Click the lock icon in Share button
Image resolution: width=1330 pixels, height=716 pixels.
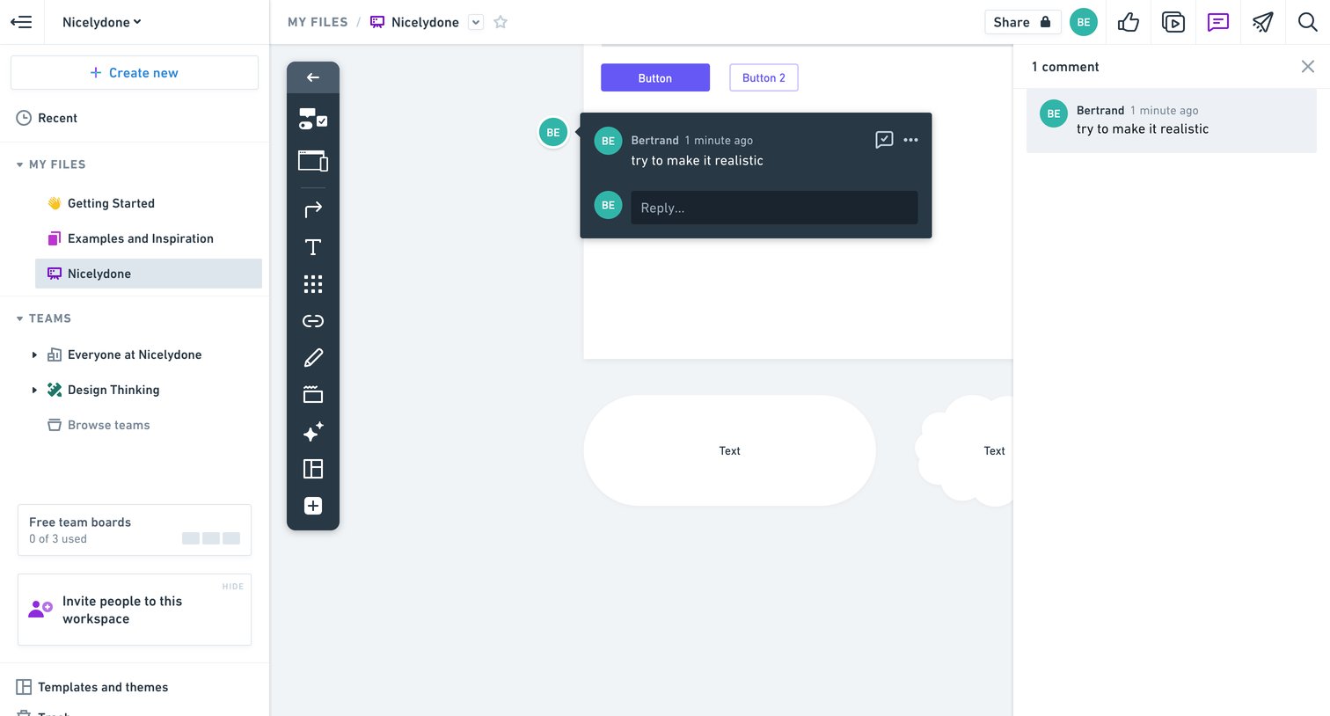point(1045,22)
